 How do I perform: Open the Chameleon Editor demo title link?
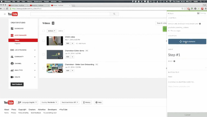75,51
